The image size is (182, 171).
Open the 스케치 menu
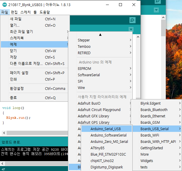pos(26,12)
